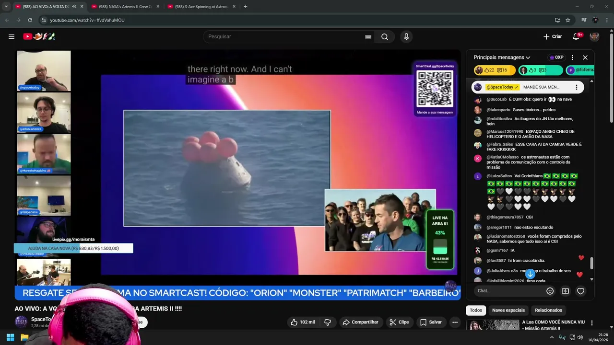Open the @fcferraz ticker item

pos(580,70)
